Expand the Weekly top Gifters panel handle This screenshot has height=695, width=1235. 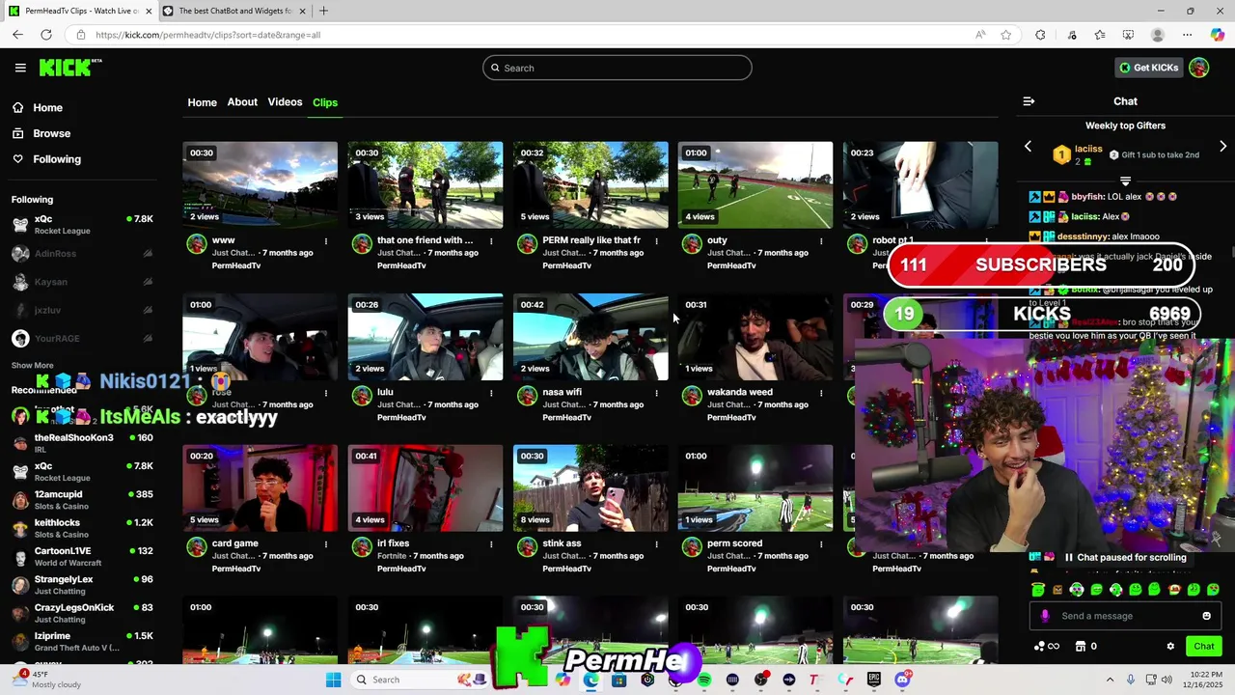pos(1125,181)
